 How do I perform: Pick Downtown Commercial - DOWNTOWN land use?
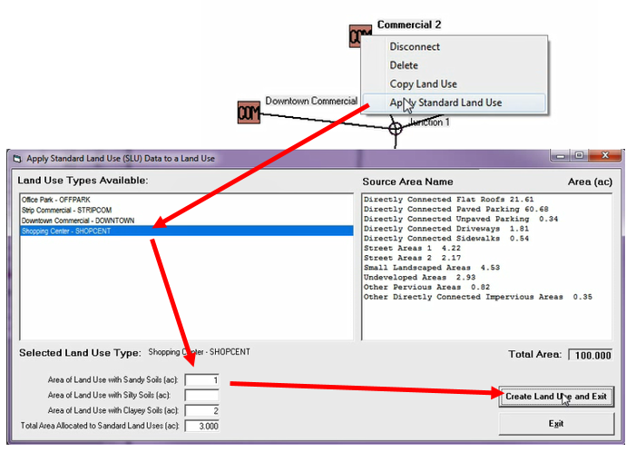click(x=77, y=221)
